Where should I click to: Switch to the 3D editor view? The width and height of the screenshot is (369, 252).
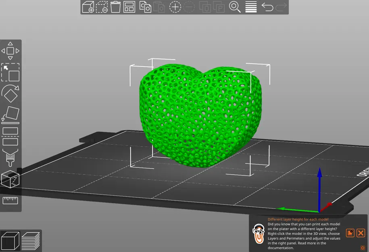pyautogui.click(x=11, y=241)
